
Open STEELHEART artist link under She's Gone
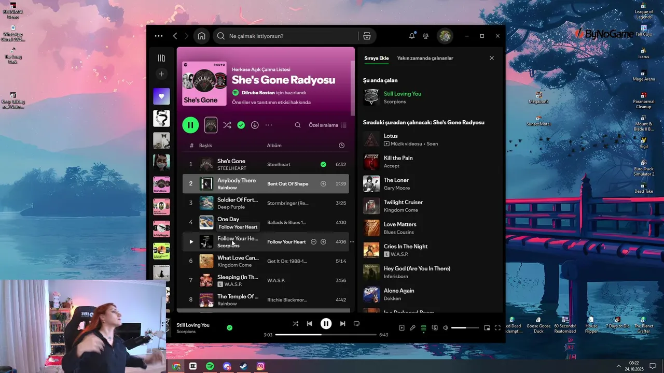click(x=232, y=168)
